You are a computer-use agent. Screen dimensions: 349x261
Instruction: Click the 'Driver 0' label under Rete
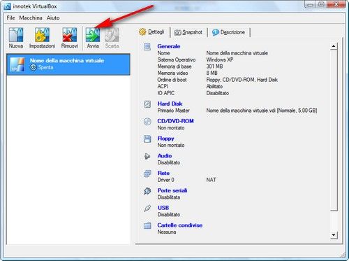165,180
